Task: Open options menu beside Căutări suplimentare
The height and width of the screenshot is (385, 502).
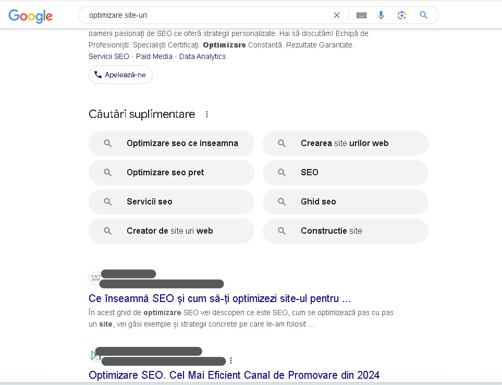Action: (207, 114)
